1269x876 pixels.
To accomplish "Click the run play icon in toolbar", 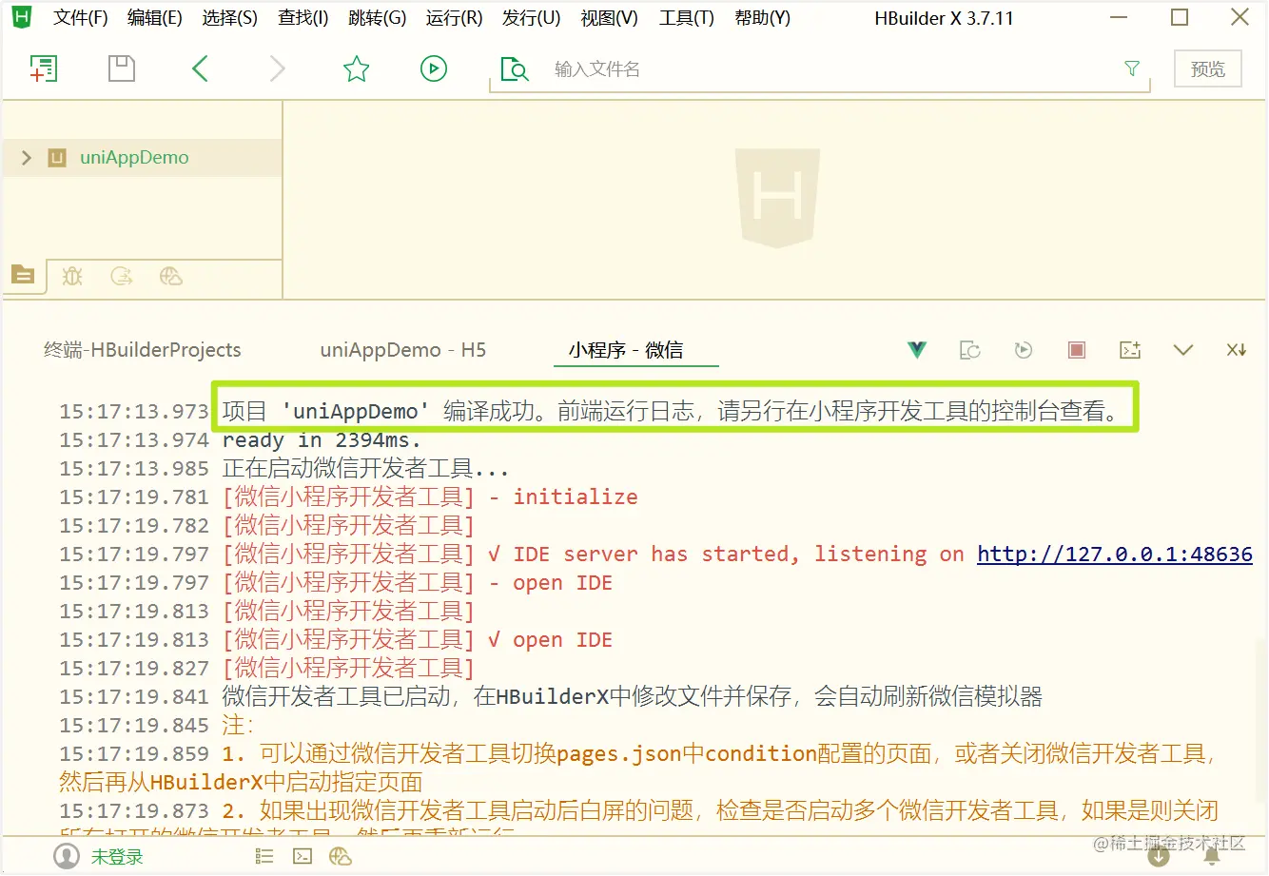I will [434, 68].
